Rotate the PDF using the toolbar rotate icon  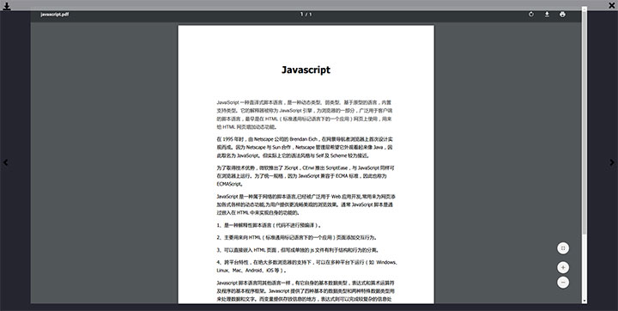pos(531,15)
